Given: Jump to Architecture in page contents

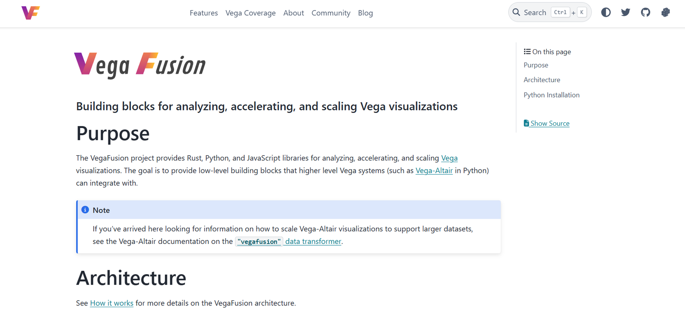Looking at the screenshot, I should [542, 80].
